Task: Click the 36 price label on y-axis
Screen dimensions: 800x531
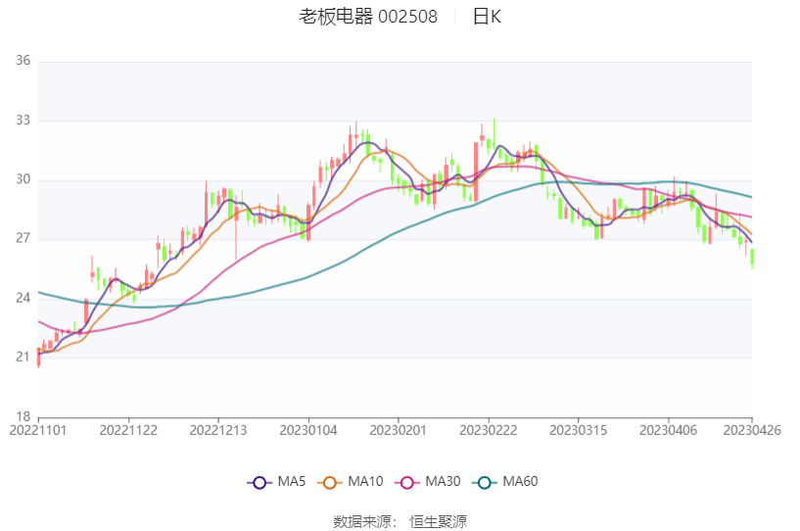Action: [x=23, y=61]
